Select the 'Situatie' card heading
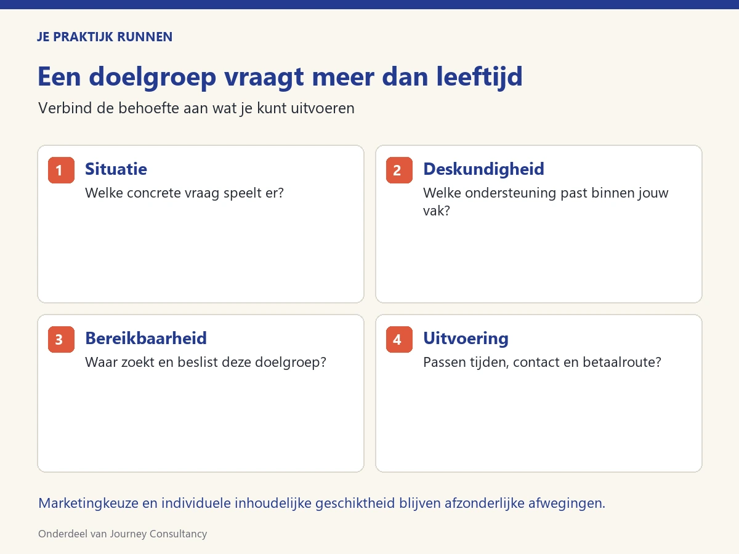This screenshot has height=554, width=739. [x=116, y=169]
